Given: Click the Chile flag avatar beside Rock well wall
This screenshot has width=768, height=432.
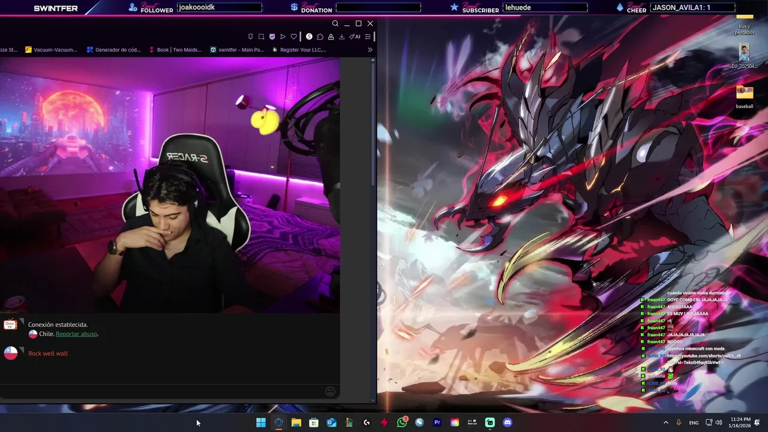Looking at the screenshot, I should click(x=11, y=353).
